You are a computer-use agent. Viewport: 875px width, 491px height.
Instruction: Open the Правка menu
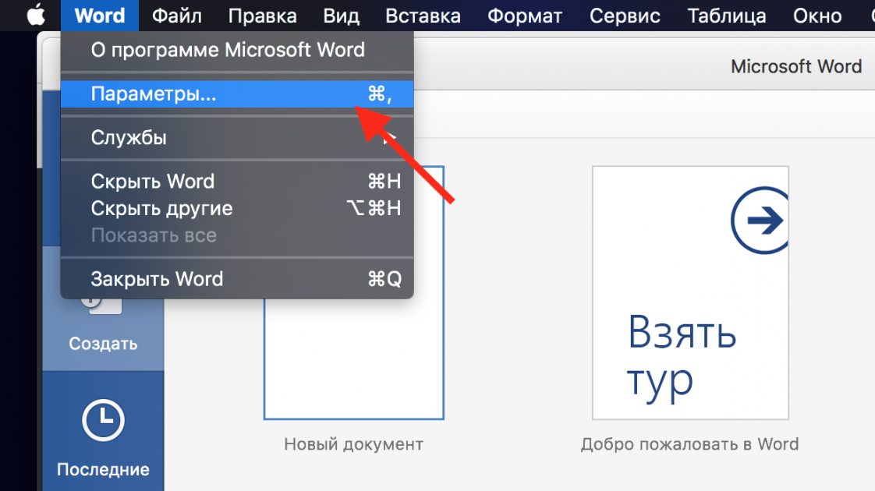pos(262,16)
